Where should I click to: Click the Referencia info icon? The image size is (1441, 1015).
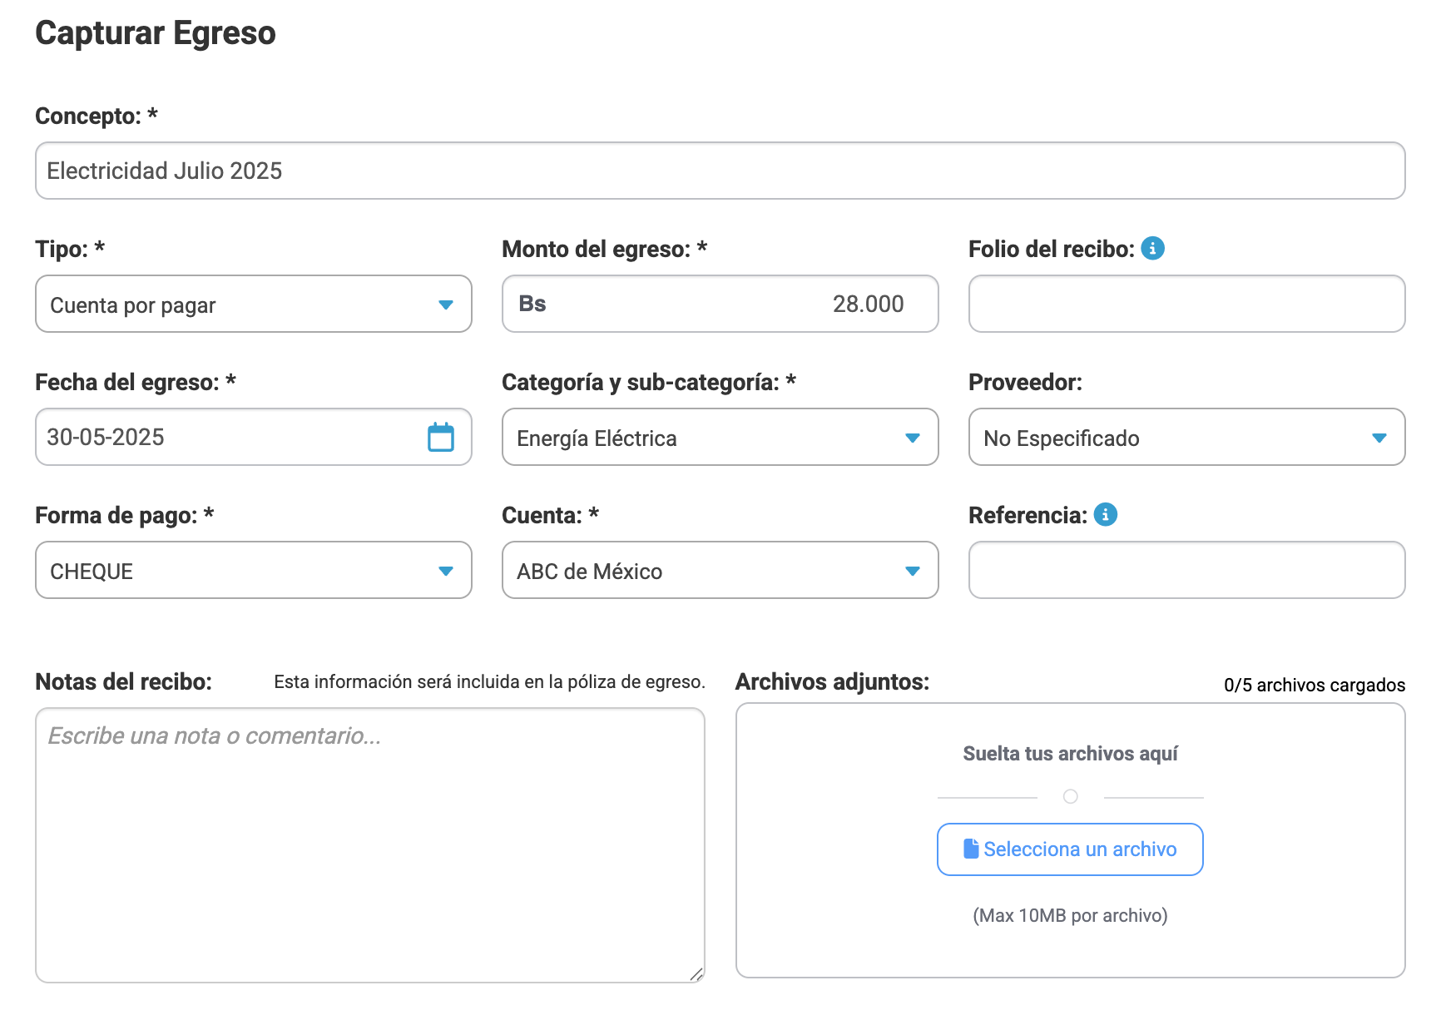click(1105, 514)
